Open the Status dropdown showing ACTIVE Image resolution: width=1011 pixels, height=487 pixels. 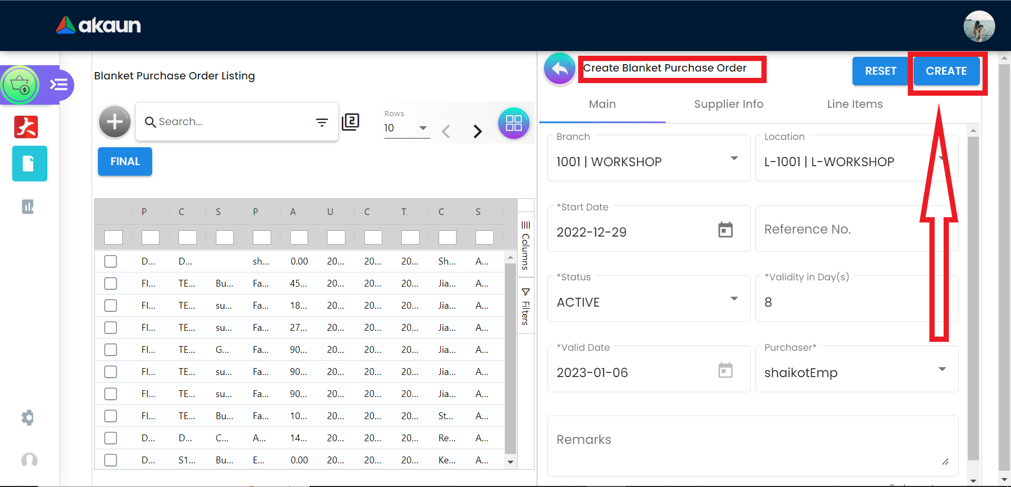point(734,299)
